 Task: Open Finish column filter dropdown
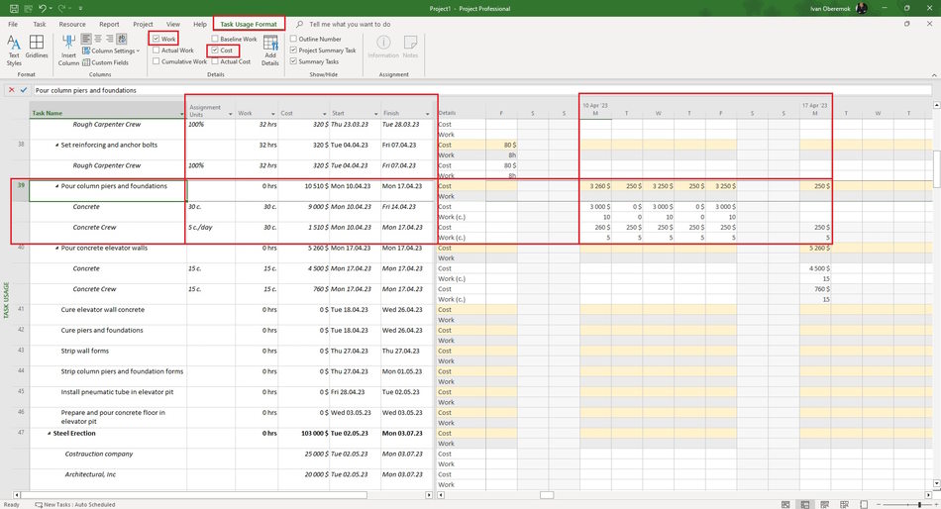428,114
